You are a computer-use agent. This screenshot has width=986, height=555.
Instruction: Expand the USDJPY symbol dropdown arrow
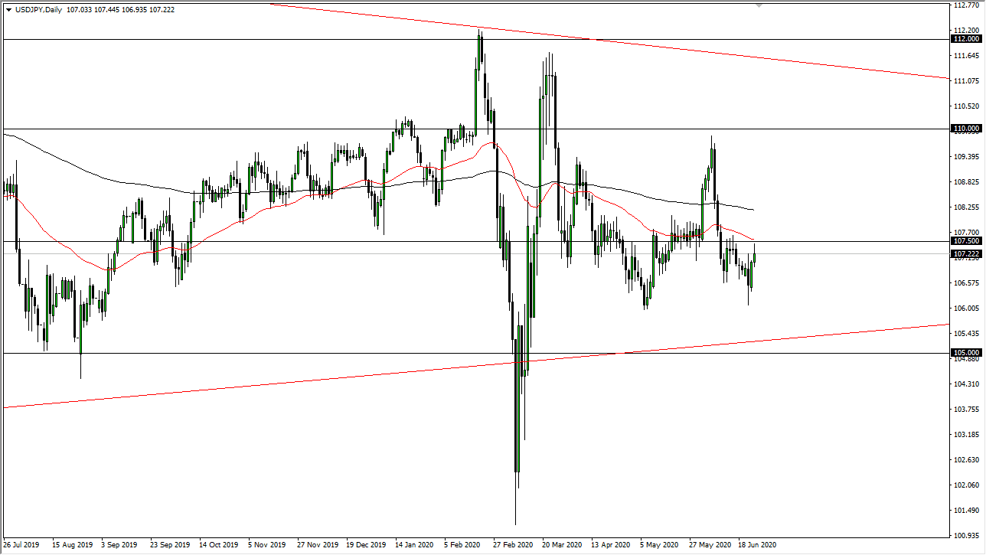(x=7, y=9)
